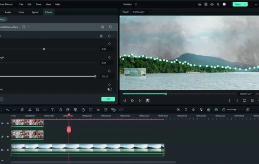Image resolution: width=259 pixels, height=164 pixels.
Task: Mute the second track speaker icon
Action: tap(2, 137)
